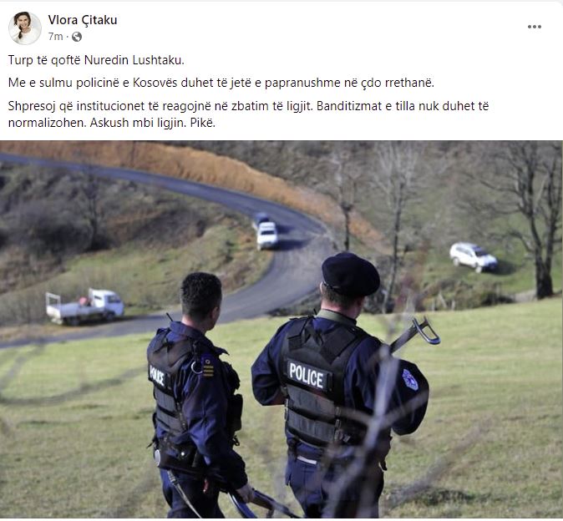Click the POLICE patch on left officer's vest
This screenshot has height=521, width=563.
click(x=157, y=376)
